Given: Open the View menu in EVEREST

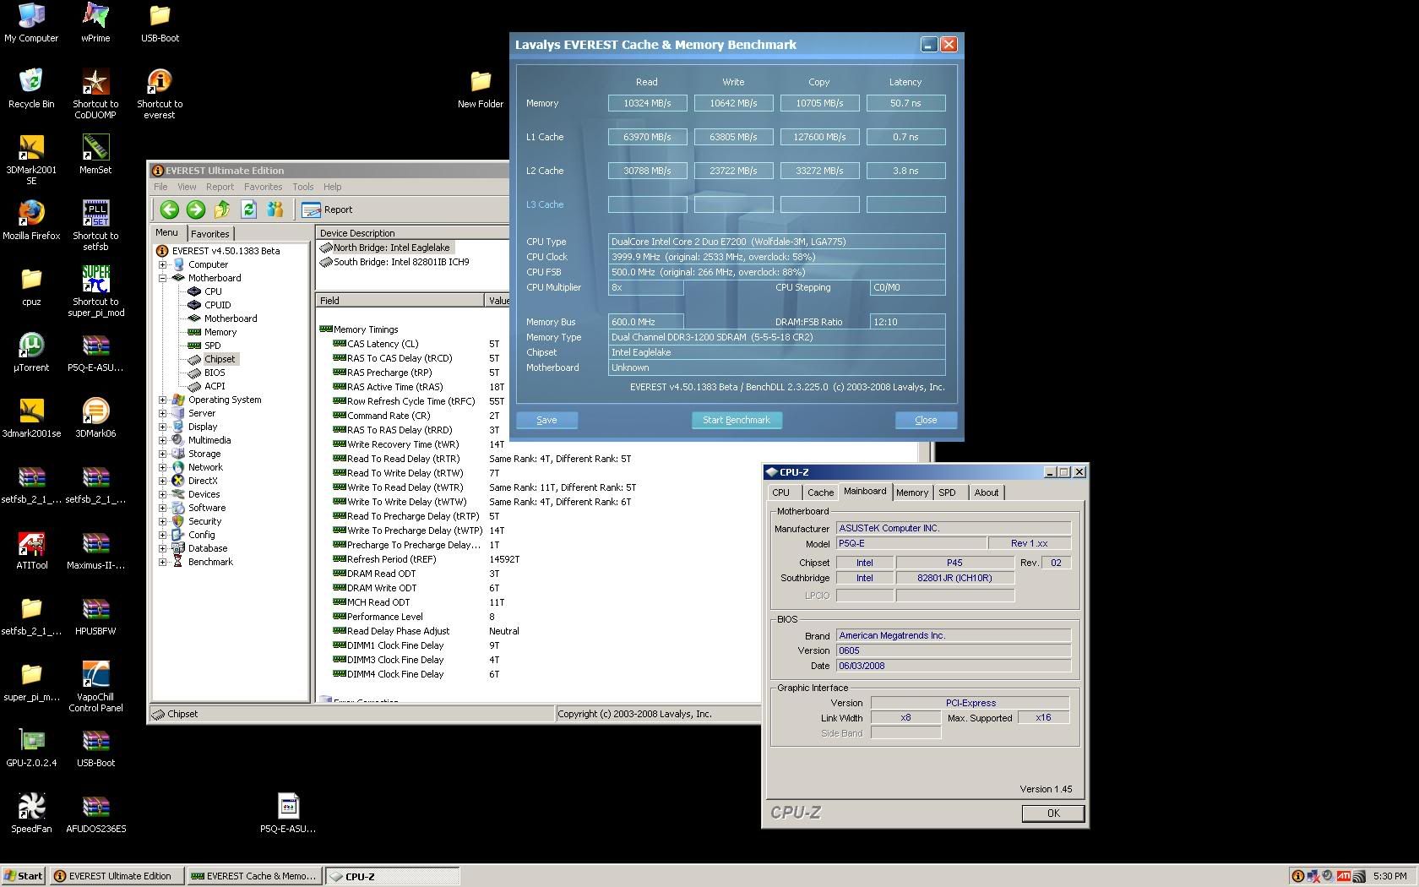Looking at the screenshot, I should pyautogui.click(x=187, y=187).
